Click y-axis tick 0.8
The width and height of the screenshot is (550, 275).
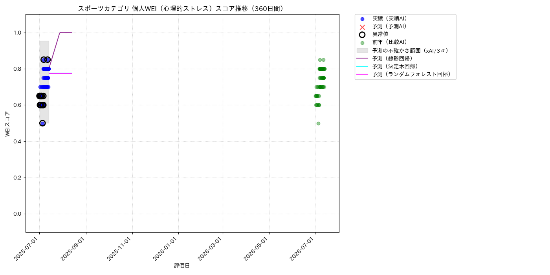(18, 69)
